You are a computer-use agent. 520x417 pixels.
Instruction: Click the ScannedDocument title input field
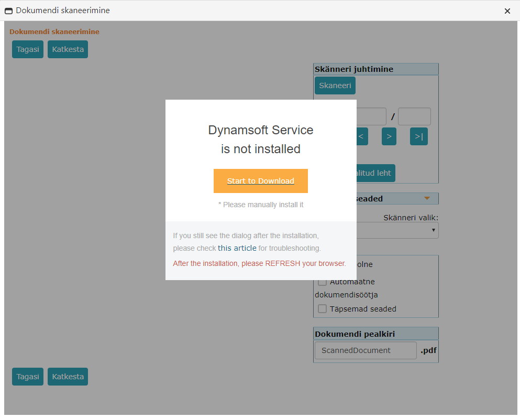tap(366, 350)
